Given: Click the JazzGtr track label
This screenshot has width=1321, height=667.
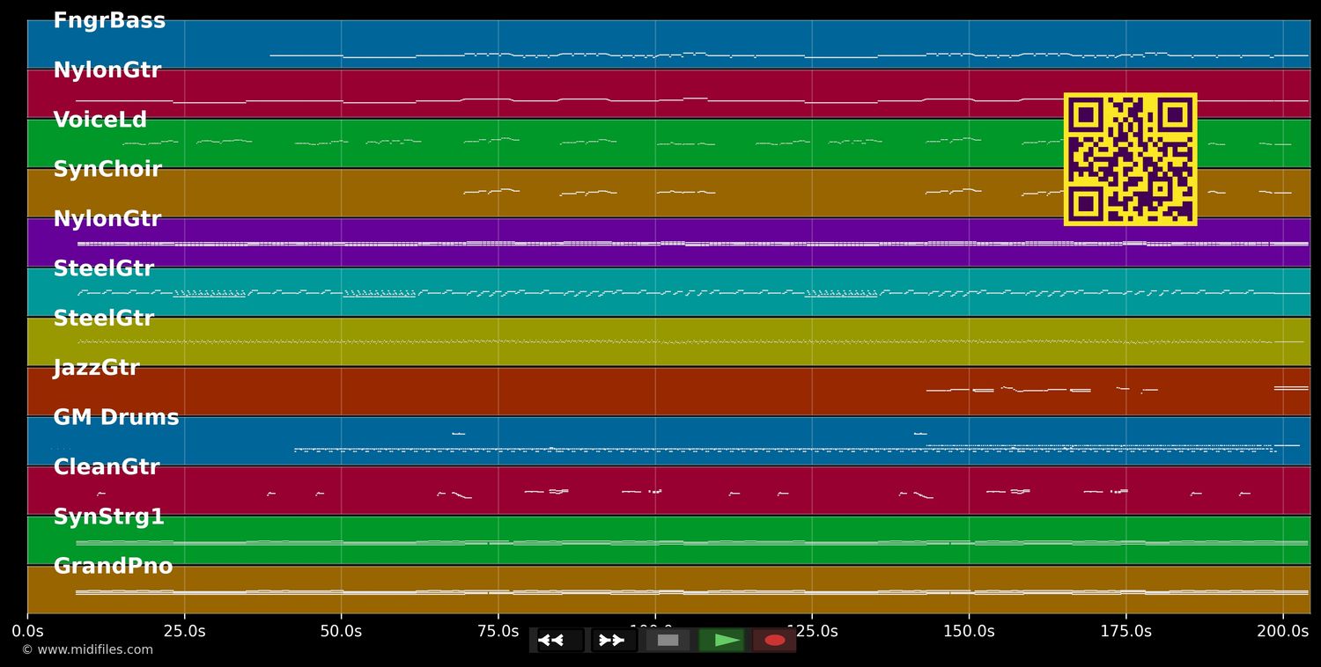Looking at the screenshot, I should 96,368.
